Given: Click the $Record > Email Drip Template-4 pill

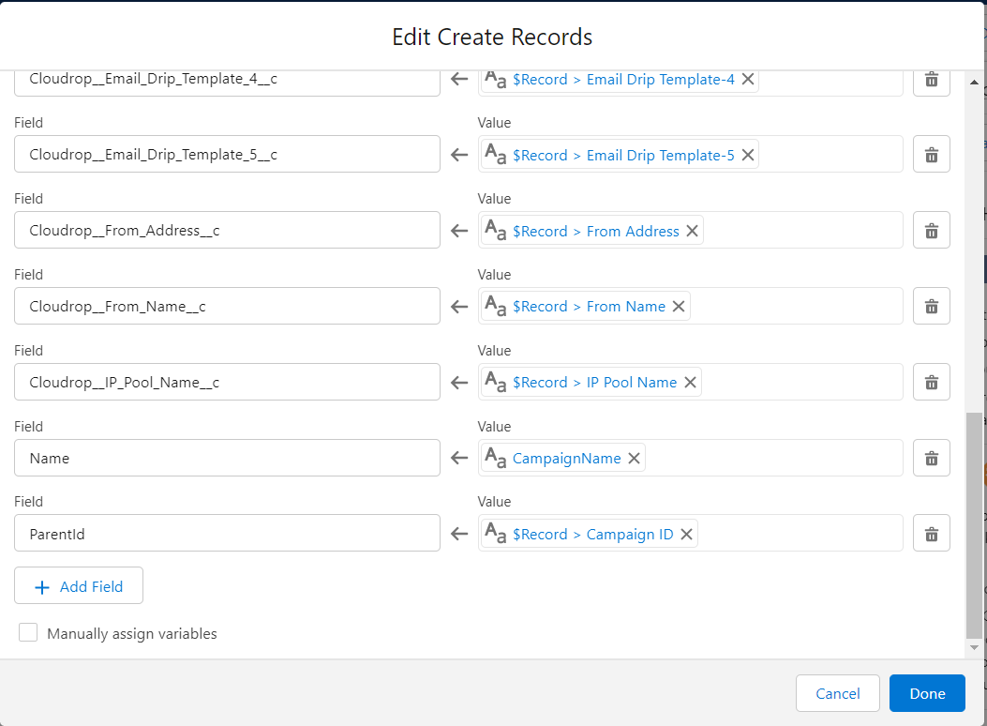Looking at the screenshot, I should (x=620, y=80).
